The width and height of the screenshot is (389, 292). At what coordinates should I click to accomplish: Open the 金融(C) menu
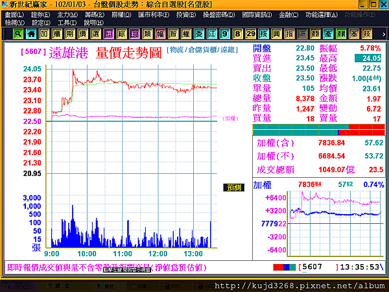click(x=289, y=15)
